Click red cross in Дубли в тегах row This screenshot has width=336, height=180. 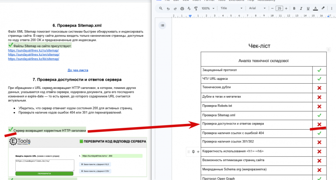[x=319, y=97]
